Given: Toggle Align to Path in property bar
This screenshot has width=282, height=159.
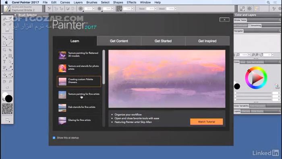Looking at the screenshot, I should (x=68, y=8).
